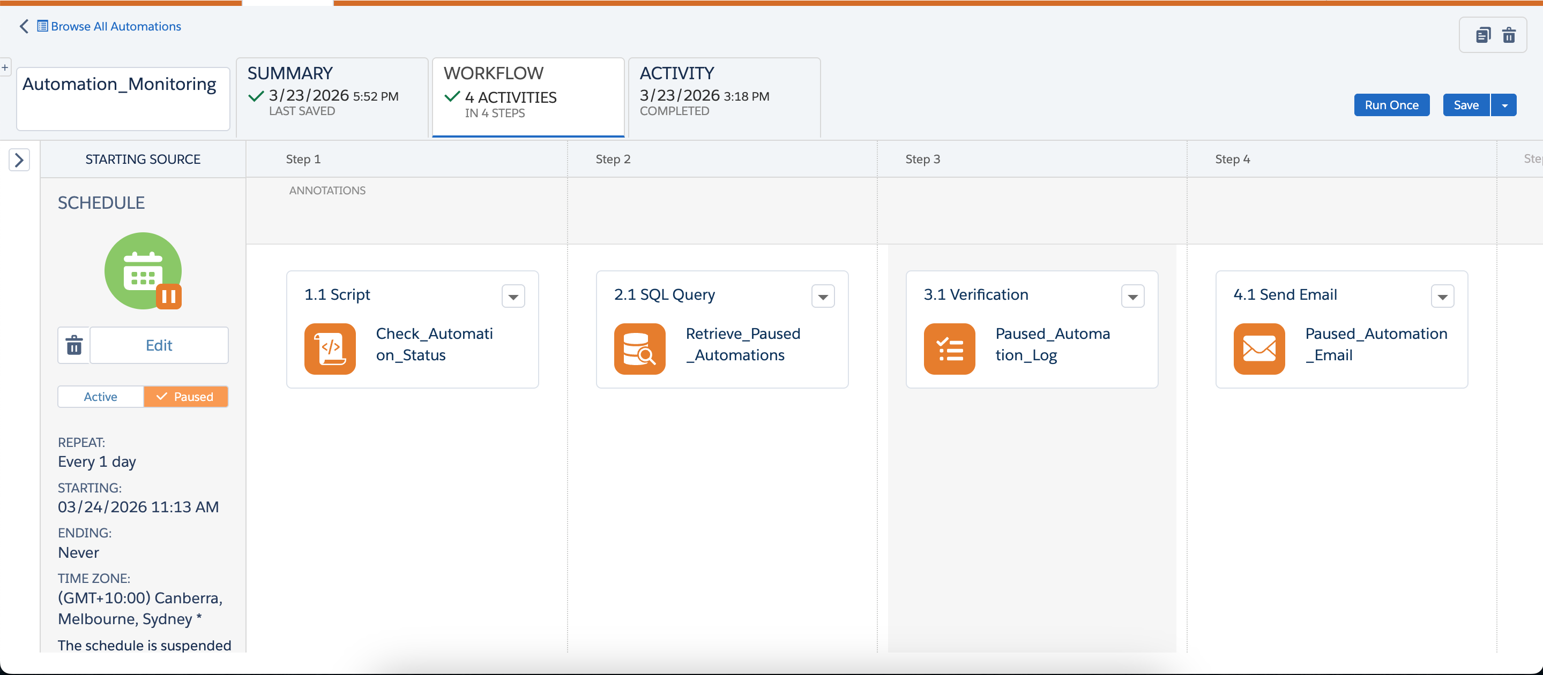Open Check_Automation_Status activity name
Viewport: 1543px width, 675px height.
point(434,344)
